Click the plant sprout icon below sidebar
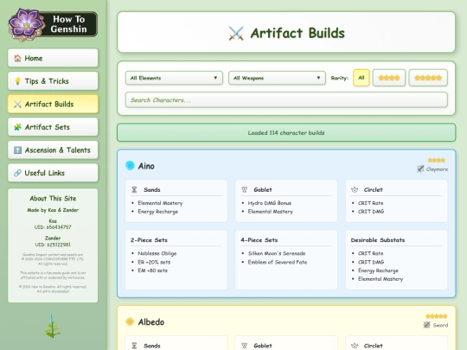467x350 pixels. coord(53,326)
